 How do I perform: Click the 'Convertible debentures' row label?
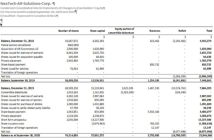pos(14,92)
